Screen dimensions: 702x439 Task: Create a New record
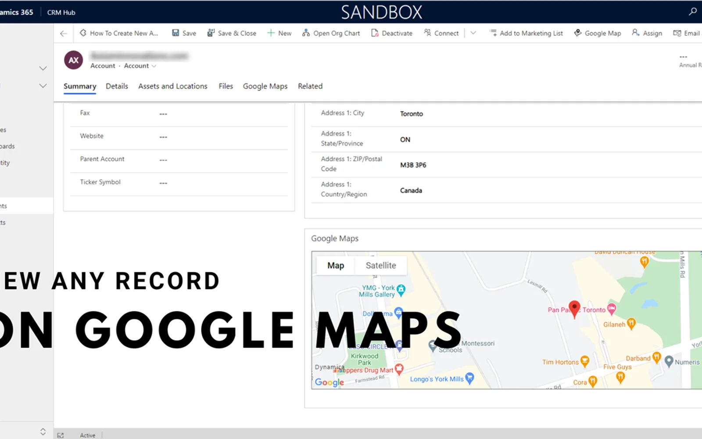(279, 33)
